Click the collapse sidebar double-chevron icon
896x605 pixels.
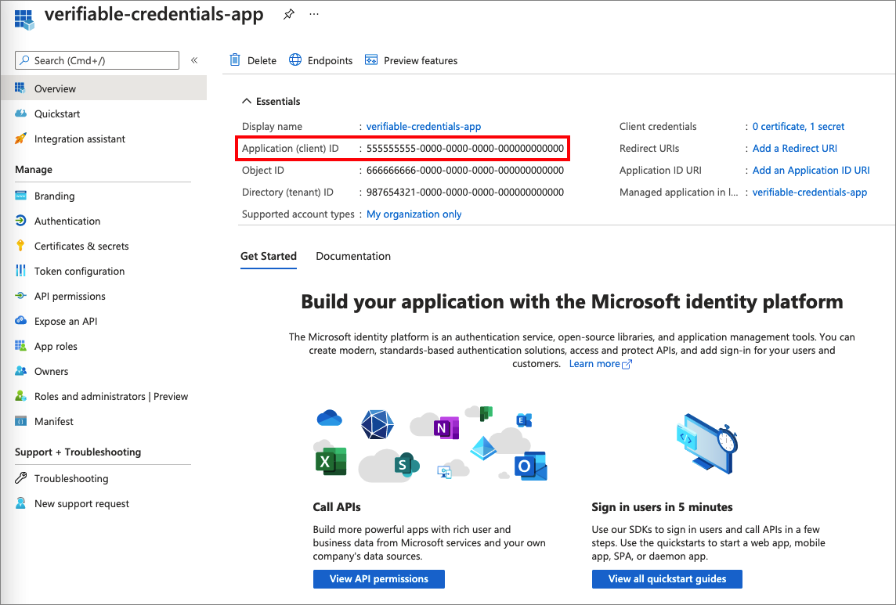(194, 60)
